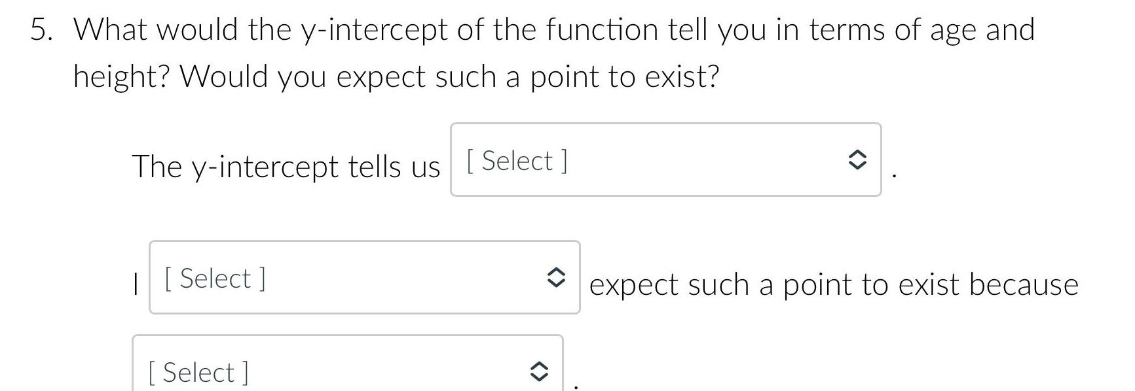This screenshot has width=1135, height=391.
Task: Click the disclosure arrows near 'expect such a point'
Action: pos(556,278)
